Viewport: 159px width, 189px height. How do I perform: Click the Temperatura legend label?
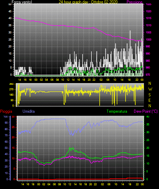pos(117,111)
